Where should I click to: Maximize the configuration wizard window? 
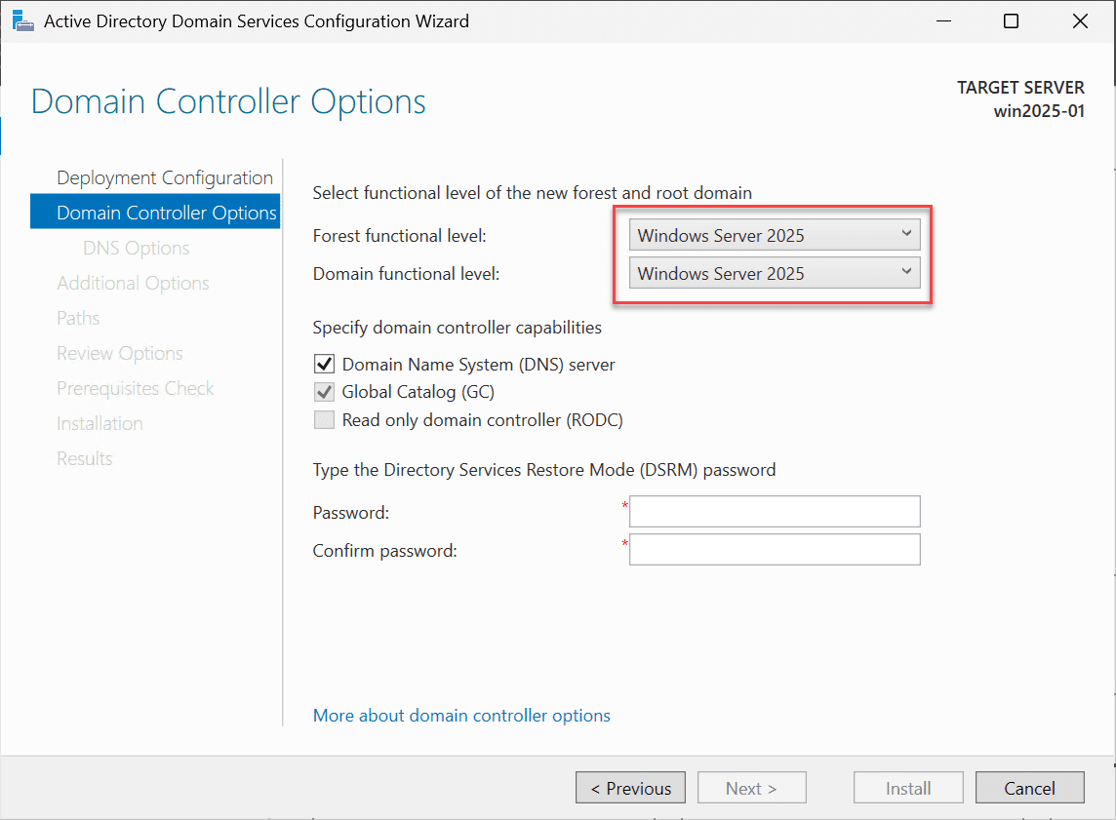[1011, 20]
